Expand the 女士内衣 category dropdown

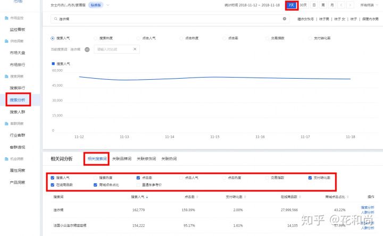click(x=108, y=5)
